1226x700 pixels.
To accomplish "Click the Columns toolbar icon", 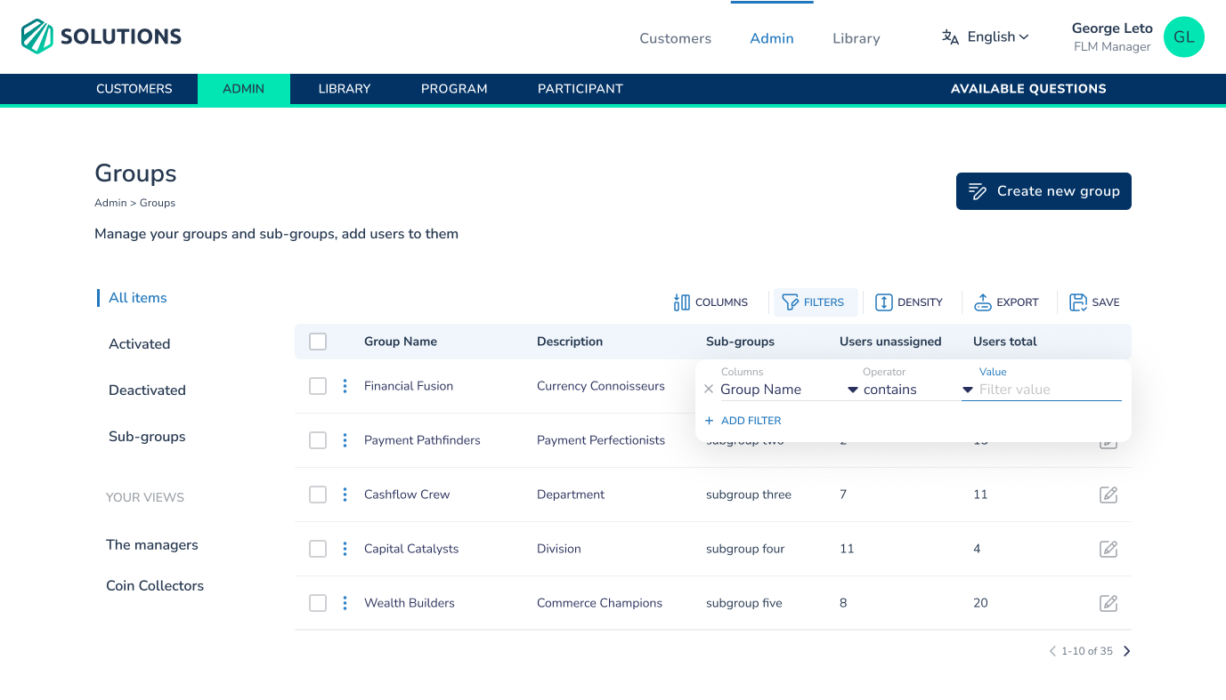I will (x=682, y=302).
